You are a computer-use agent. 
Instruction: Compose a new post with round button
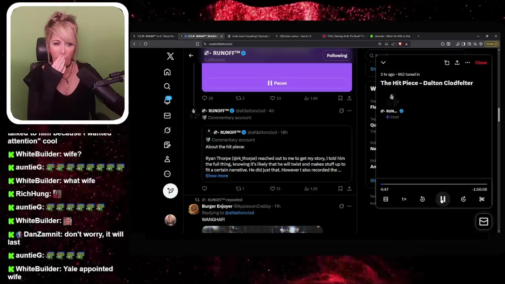coord(170,191)
